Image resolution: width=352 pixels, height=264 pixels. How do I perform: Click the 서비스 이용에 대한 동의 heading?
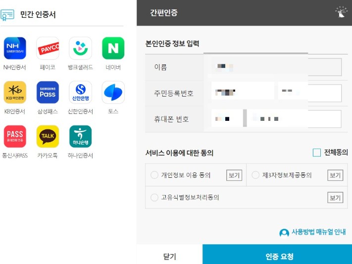coord(179,153)
